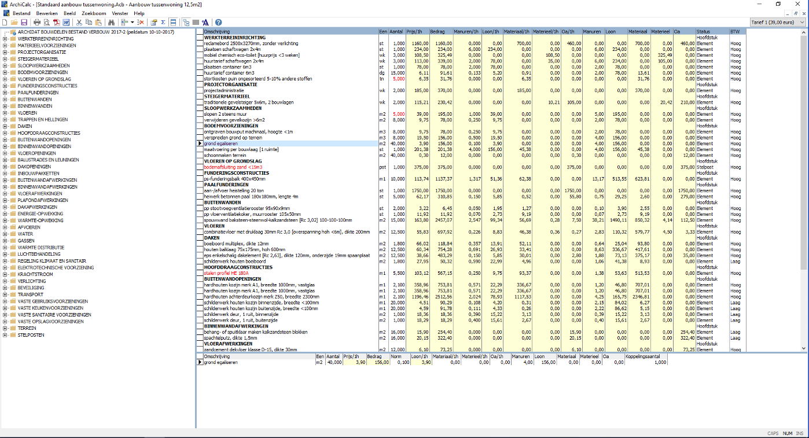This screenshot has height=438, width=809.
Task: Click the CAPS status bar indicator
Action: tap(773, 433)
